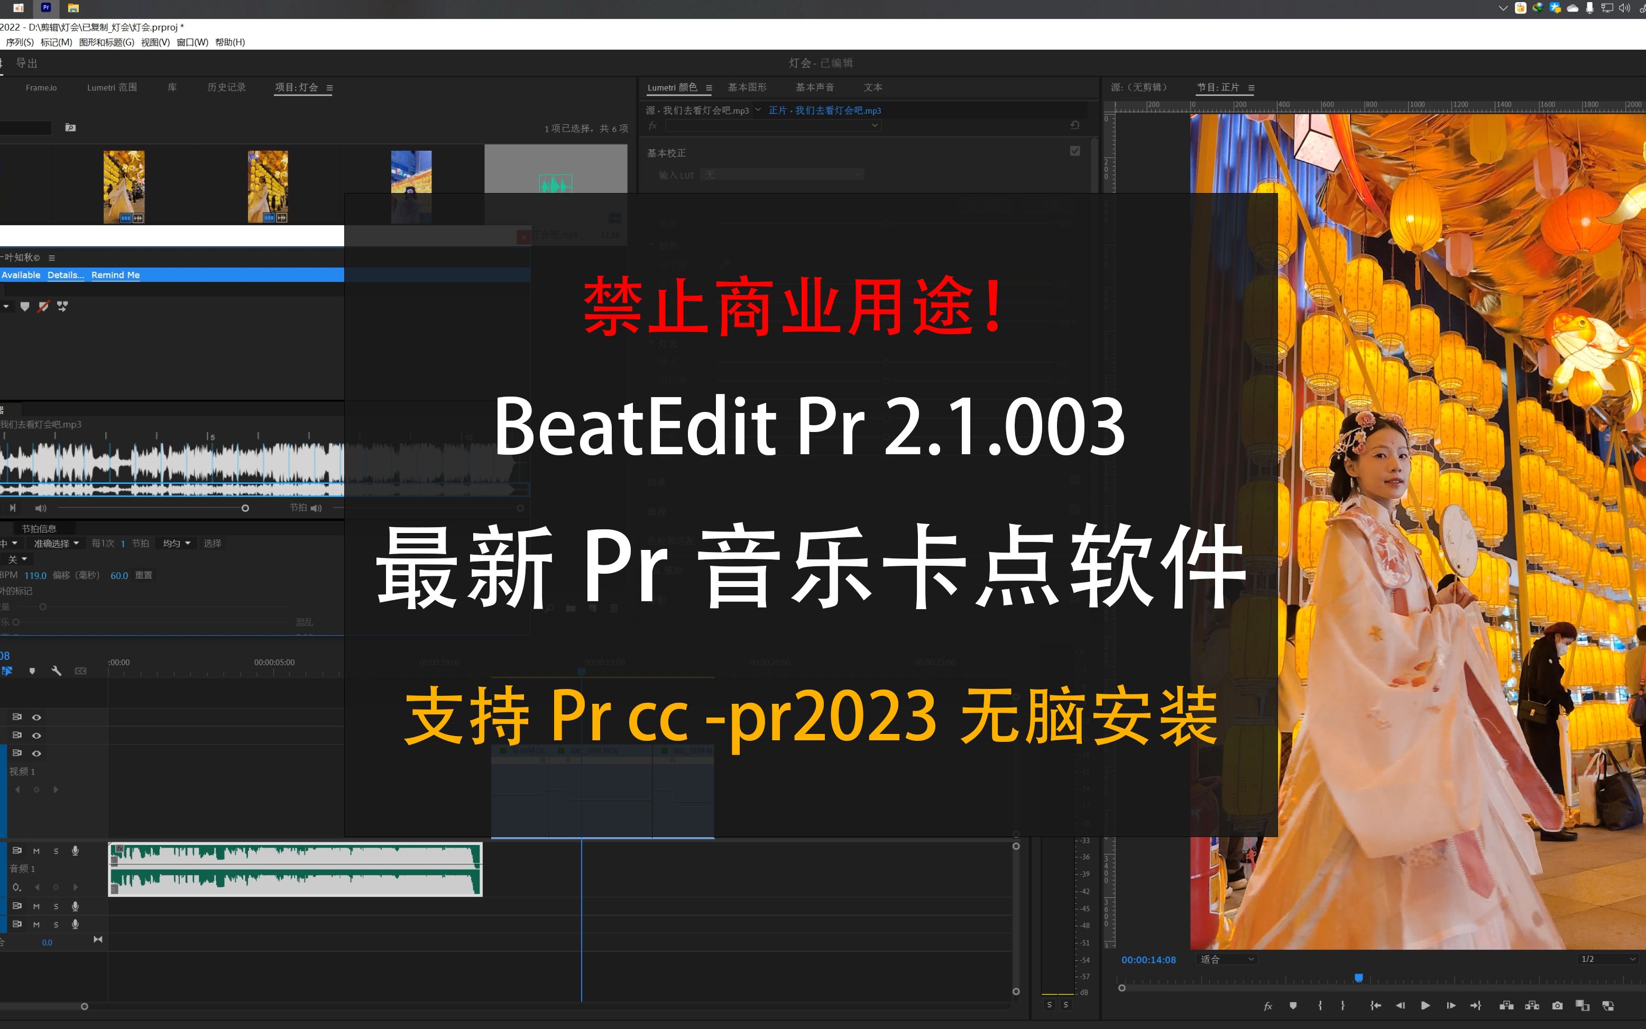Open timeline display settings with the wrench icon
The height and width of the screenshot is (1029, 1646).
coord(57,671)
